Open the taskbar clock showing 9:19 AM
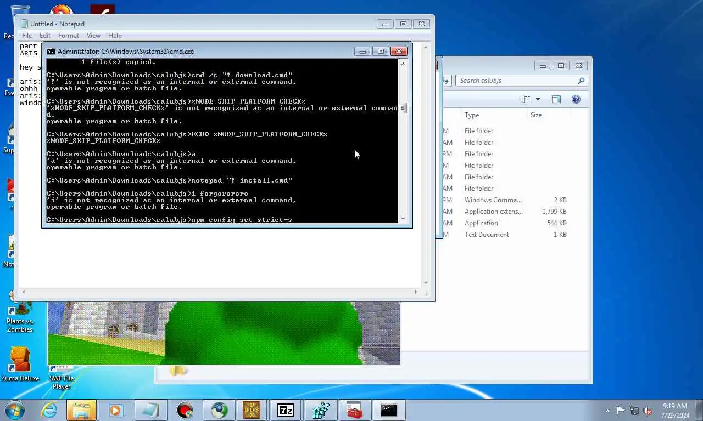Image resolution: width=703 pixels, height=421 pixels. click(675, 410)
